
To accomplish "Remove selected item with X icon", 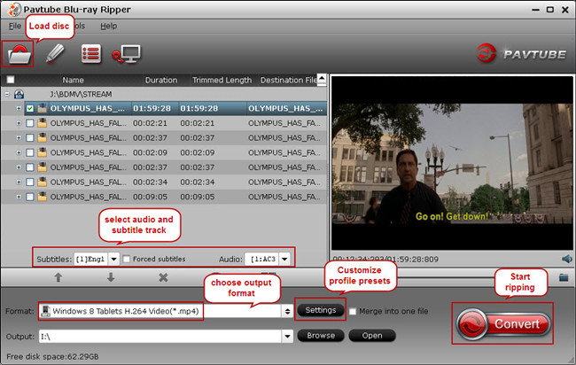I will coord(163,277).
